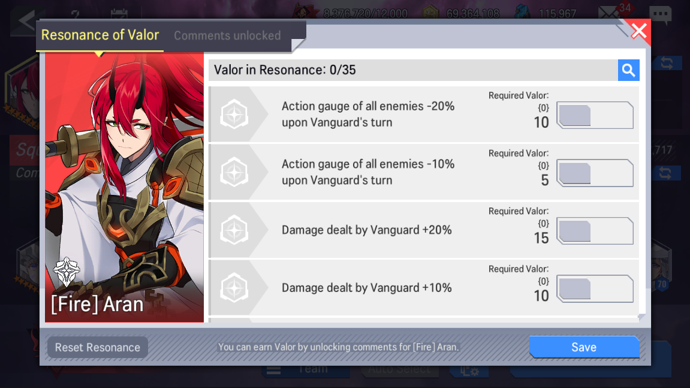
Task: Open the Resonance of Valor tab
Action: 100,35
